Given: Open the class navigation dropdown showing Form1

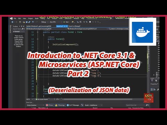Looking at the screenshot, I should pyautogui.click(x=88, y=29).
